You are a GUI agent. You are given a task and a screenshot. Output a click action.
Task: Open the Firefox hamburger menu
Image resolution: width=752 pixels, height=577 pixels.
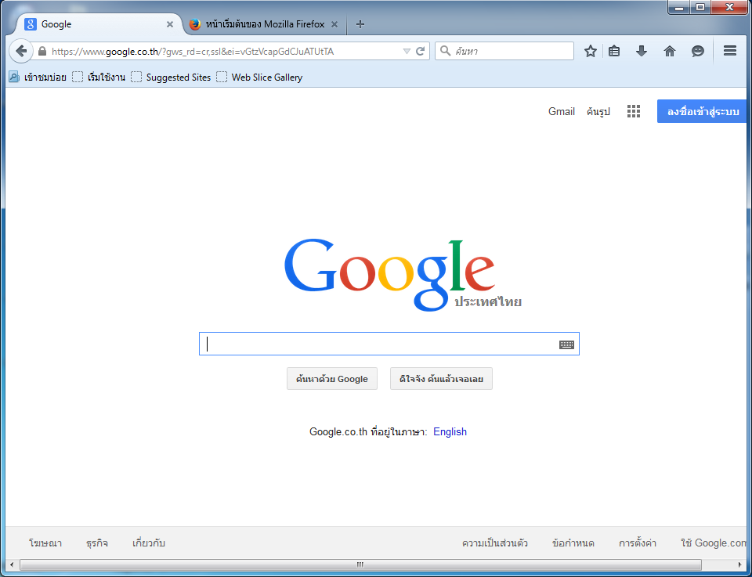[730, 50]
